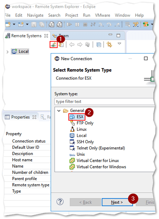Viewport: 159px width, 219px height.
Task: Maximize the Remote Systems view panel
Action: 118,35
